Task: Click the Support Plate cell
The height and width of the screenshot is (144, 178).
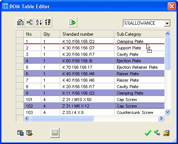Action: click(x=139, y=48)
